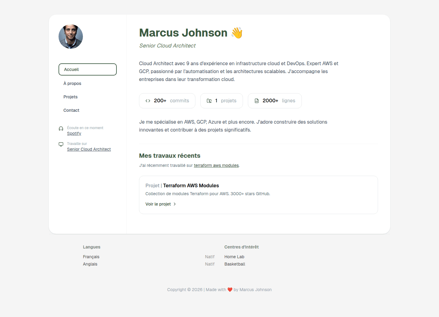This screenshot has width=439, height=317.
Task: Click the file code icon beside lignes
Action: (x=257, y=101)
